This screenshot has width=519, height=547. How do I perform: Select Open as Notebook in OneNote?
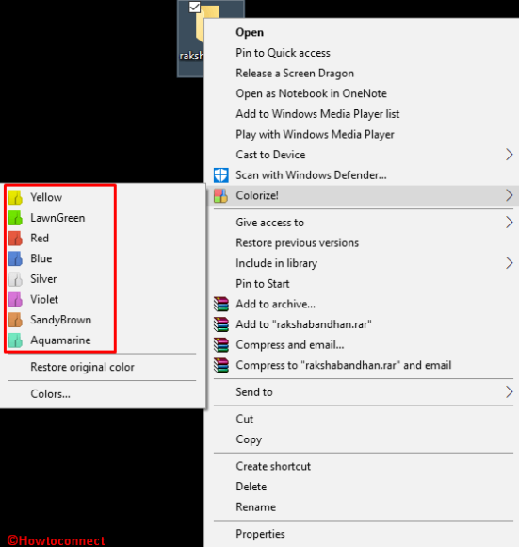coord(312,93)
